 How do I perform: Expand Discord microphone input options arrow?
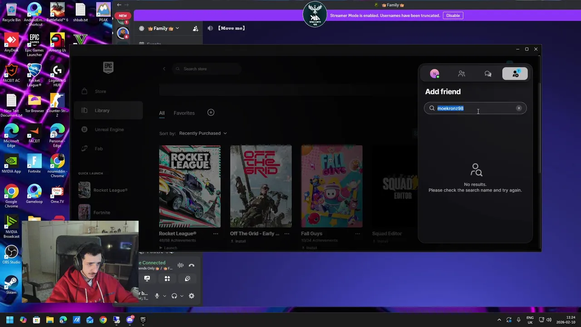(x=164, y=296)
